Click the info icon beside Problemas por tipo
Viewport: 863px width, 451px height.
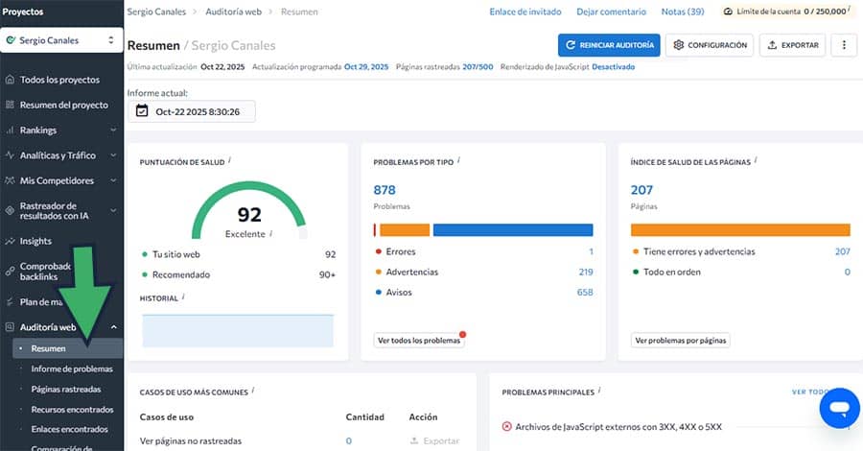click(458, 162)
